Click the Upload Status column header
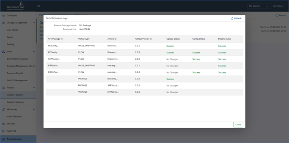This screenshot has width=289, height=143. pyautogui.click(x=173, y=39)
